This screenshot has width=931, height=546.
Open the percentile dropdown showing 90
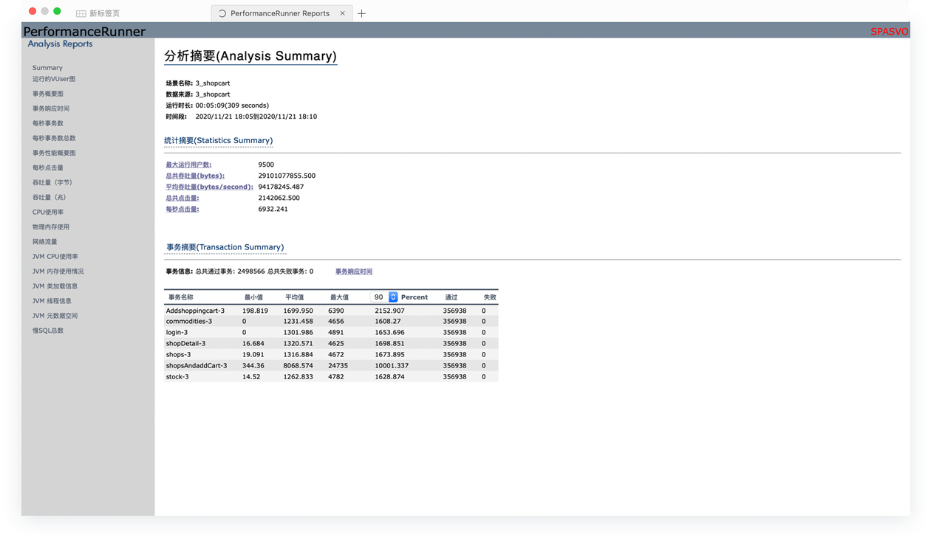[392, 297]
